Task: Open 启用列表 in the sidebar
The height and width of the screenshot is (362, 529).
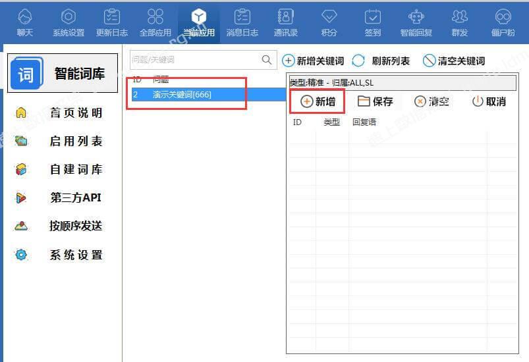Action: point(76,141)
